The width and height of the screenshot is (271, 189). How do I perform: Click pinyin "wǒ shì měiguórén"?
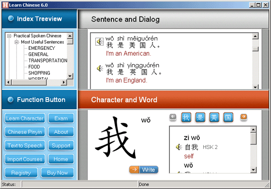[132, 38]
